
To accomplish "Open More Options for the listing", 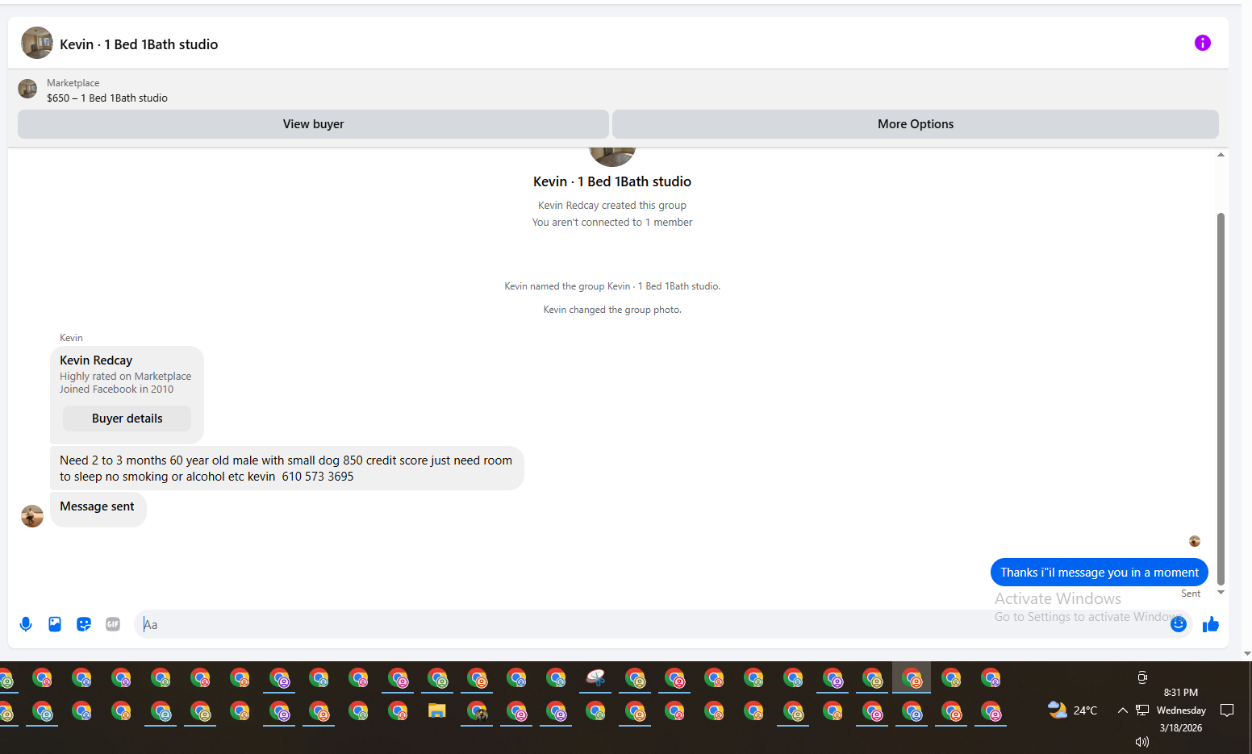I will (x=916, y=124).
